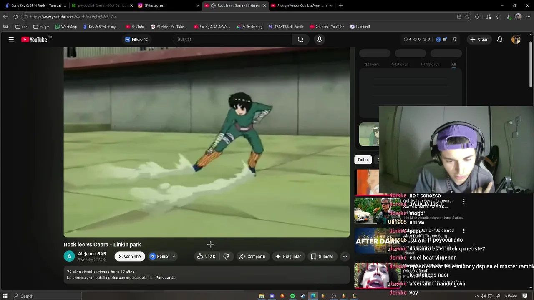Click the Preguntar button
This screenshot has width=534, height=300.
pyautogui.click(x=288, y=256)
